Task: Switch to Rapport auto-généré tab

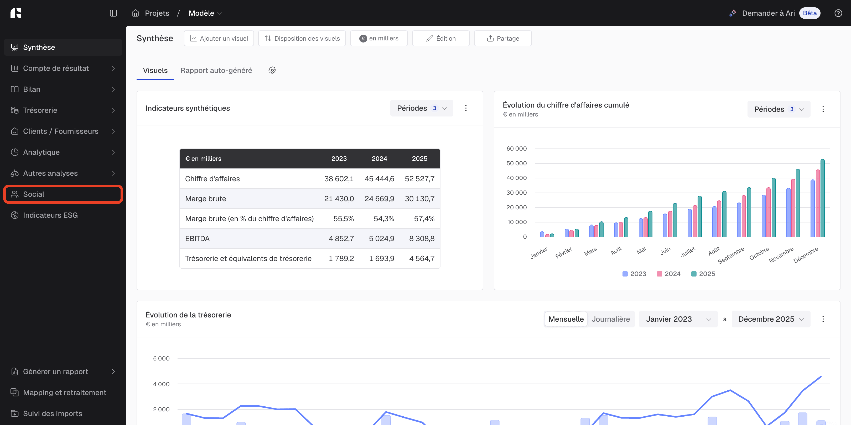Action: 216,70
